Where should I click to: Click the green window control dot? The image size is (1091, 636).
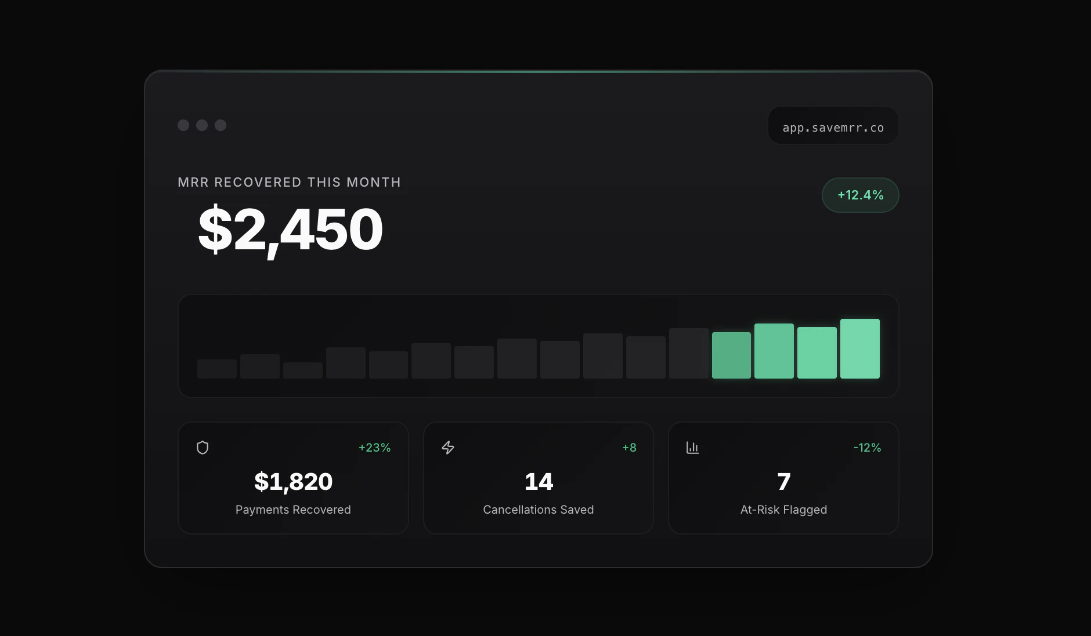click(221, 125)
